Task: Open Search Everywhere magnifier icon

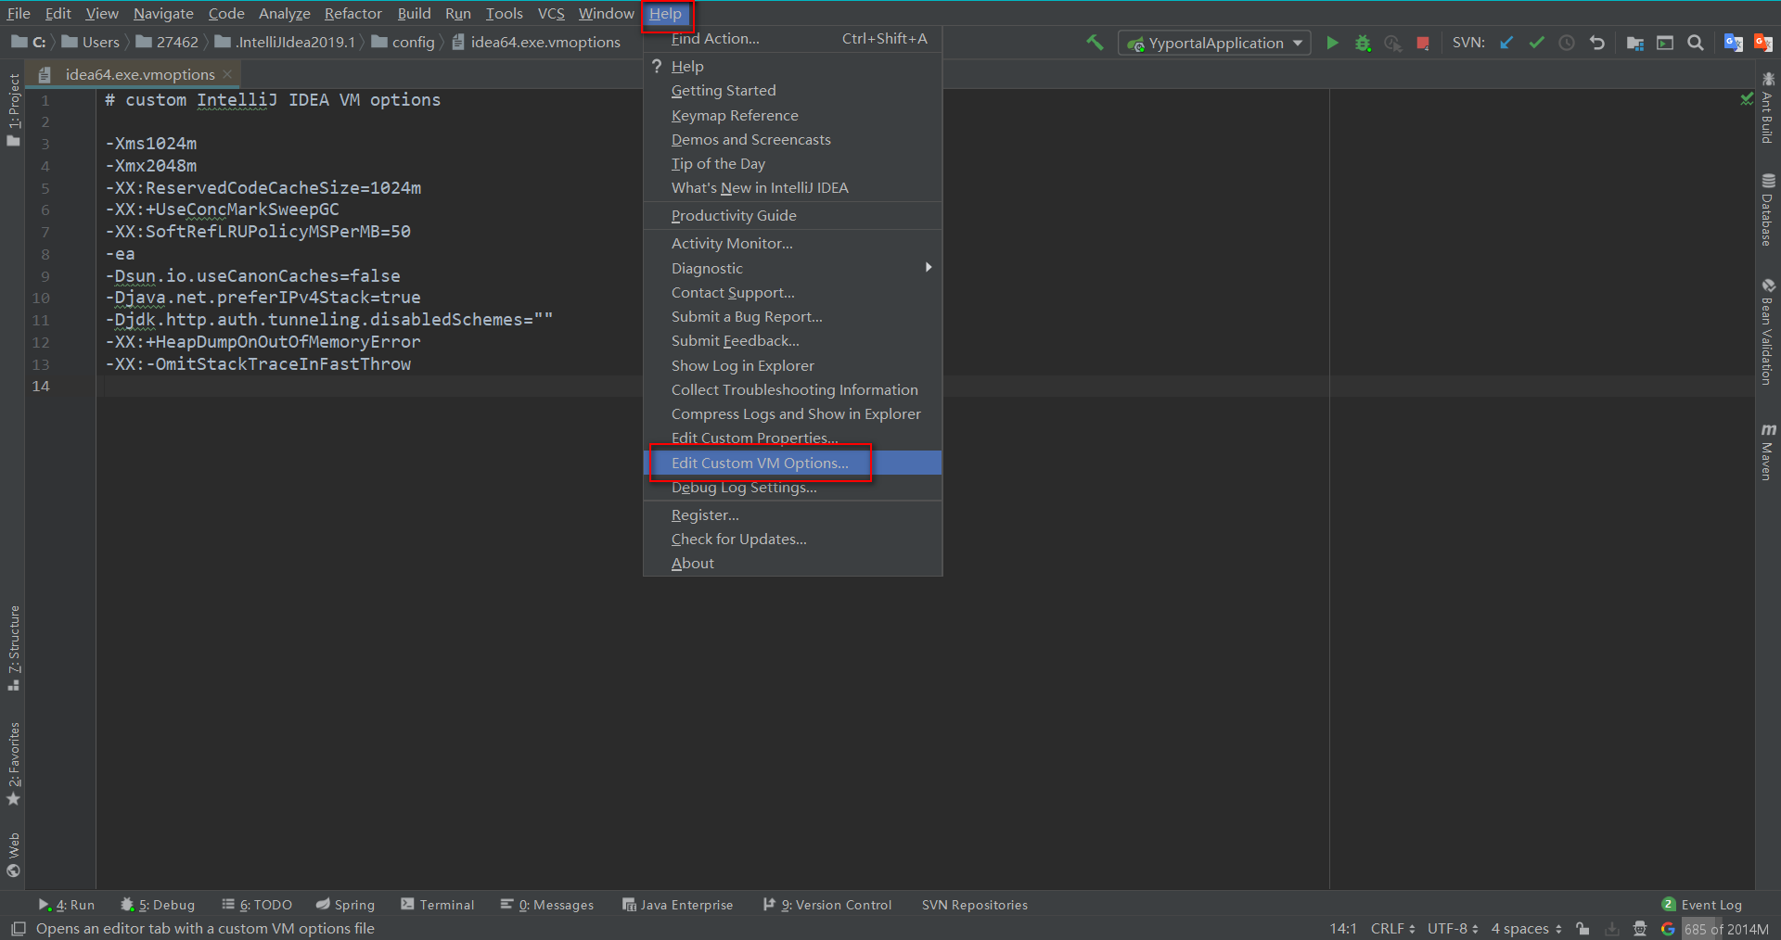Action: point(1695,43)
